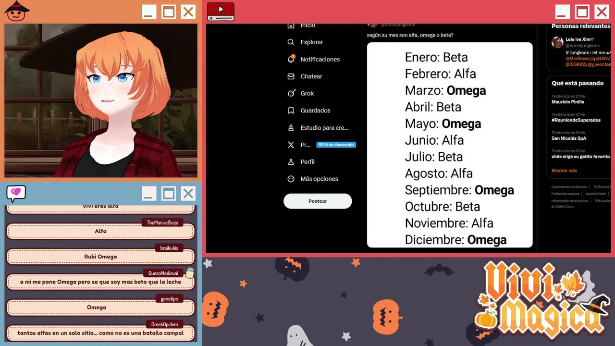Click Lele lvs Xim profile avatar

click(x=557, y=42)
